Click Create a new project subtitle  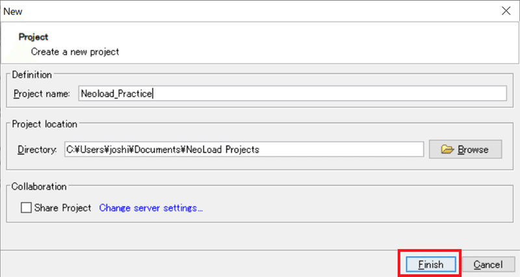(x=75, y=52)
